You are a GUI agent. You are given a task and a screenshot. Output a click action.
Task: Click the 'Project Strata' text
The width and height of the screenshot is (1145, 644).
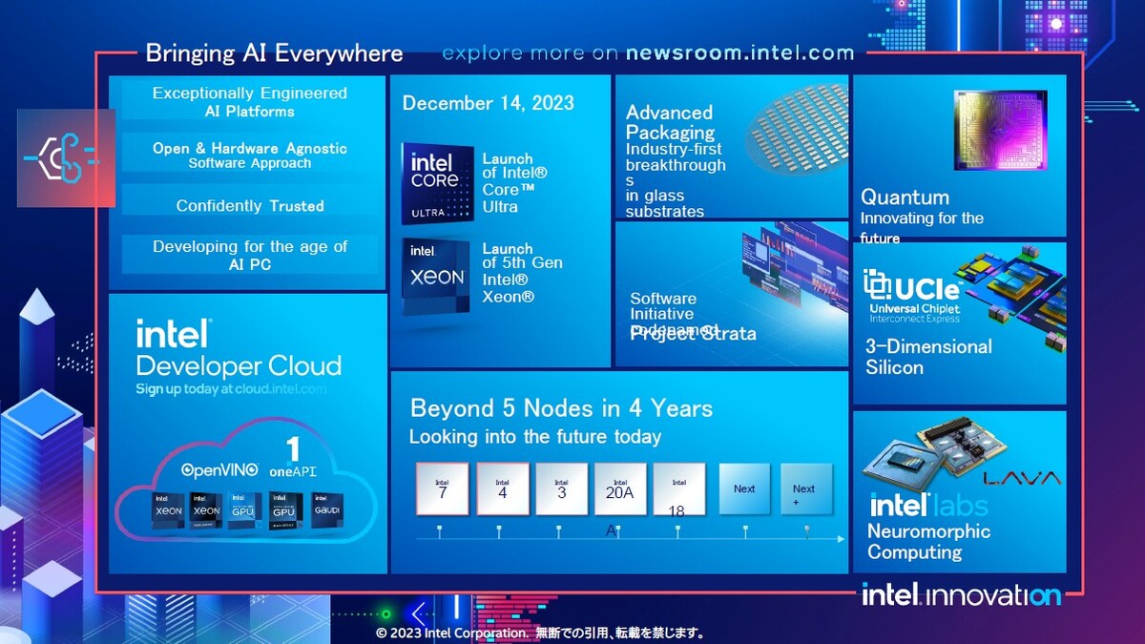point(694,334)
